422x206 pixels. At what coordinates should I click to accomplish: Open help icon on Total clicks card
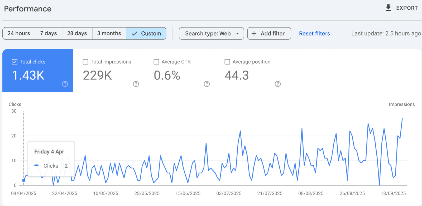pyautogui.click(x=65, y=84)
